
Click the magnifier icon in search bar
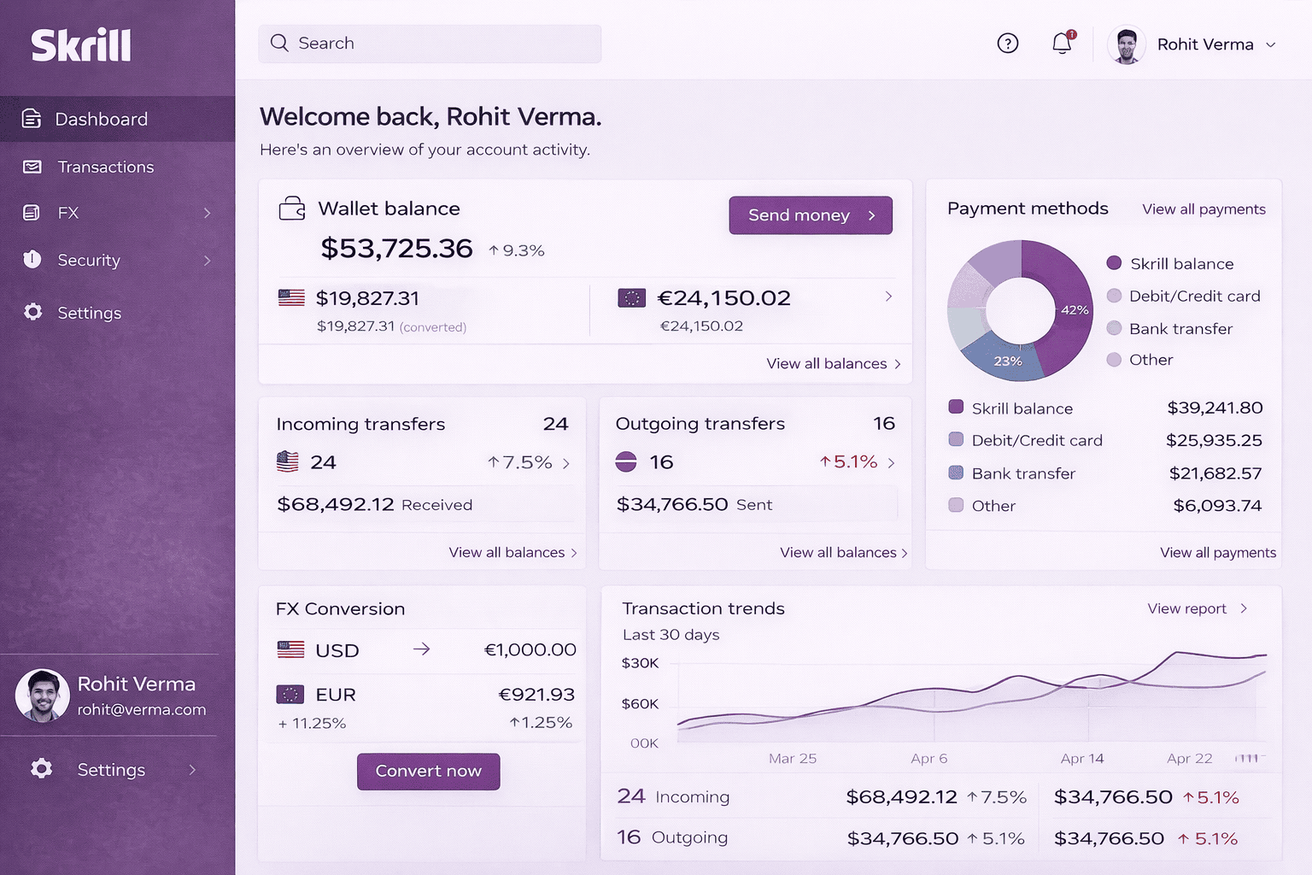click(x=279, y=44)
